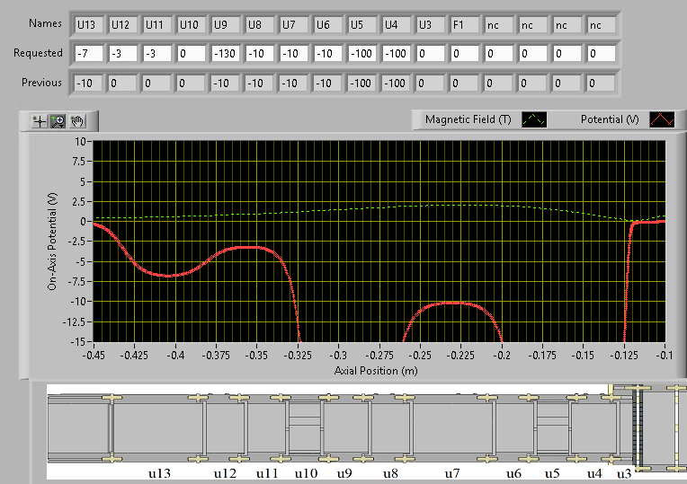Click the U12 name cell
The width and height of the screenshot is (687, 484).
[x=123, y=24]
